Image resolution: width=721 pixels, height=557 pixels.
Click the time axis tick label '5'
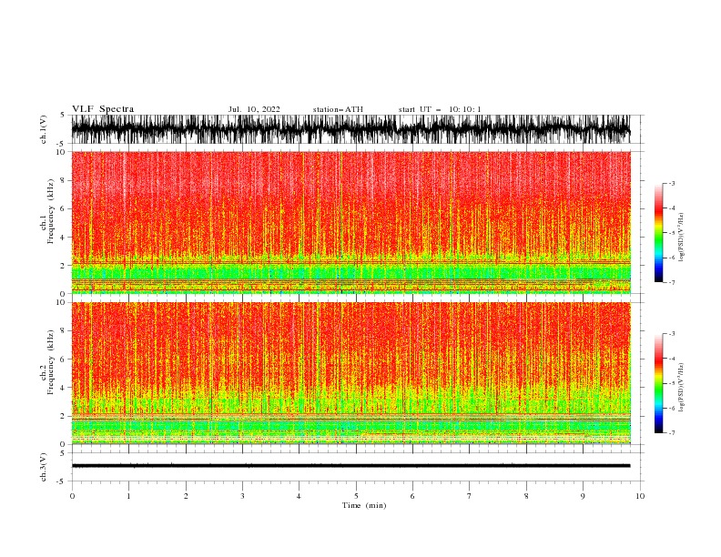(356, 496)
